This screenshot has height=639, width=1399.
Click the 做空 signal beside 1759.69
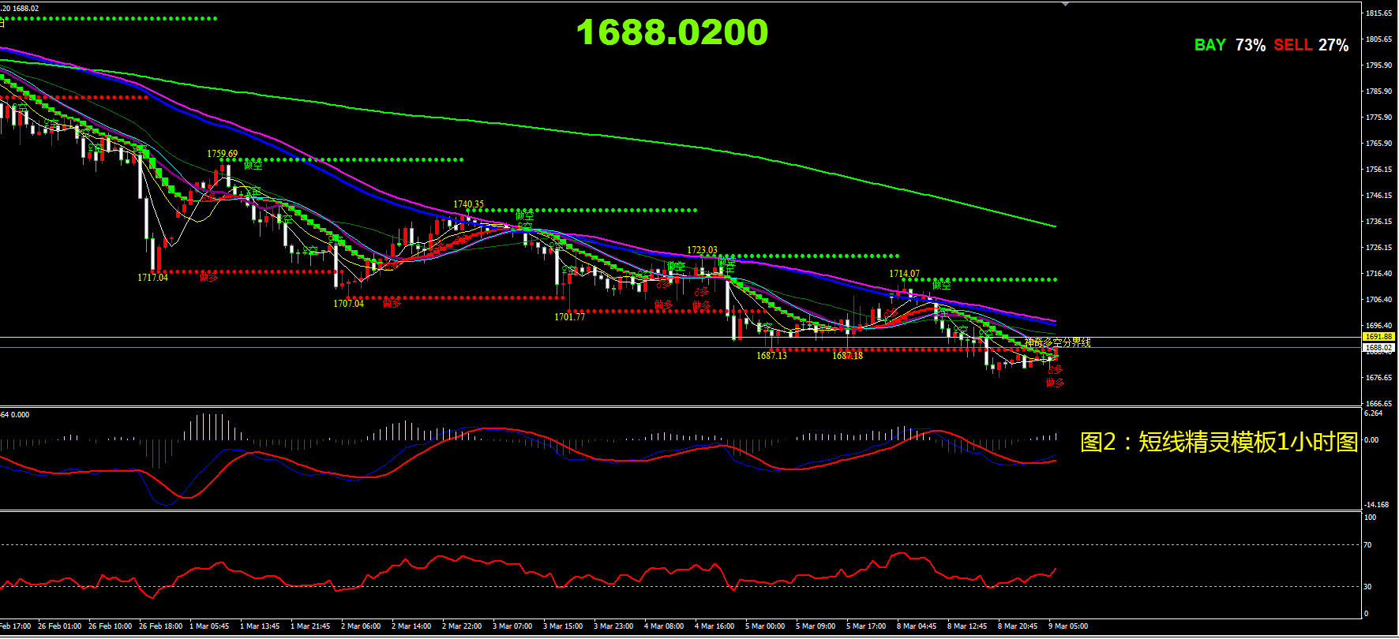[x=253, y=165]
